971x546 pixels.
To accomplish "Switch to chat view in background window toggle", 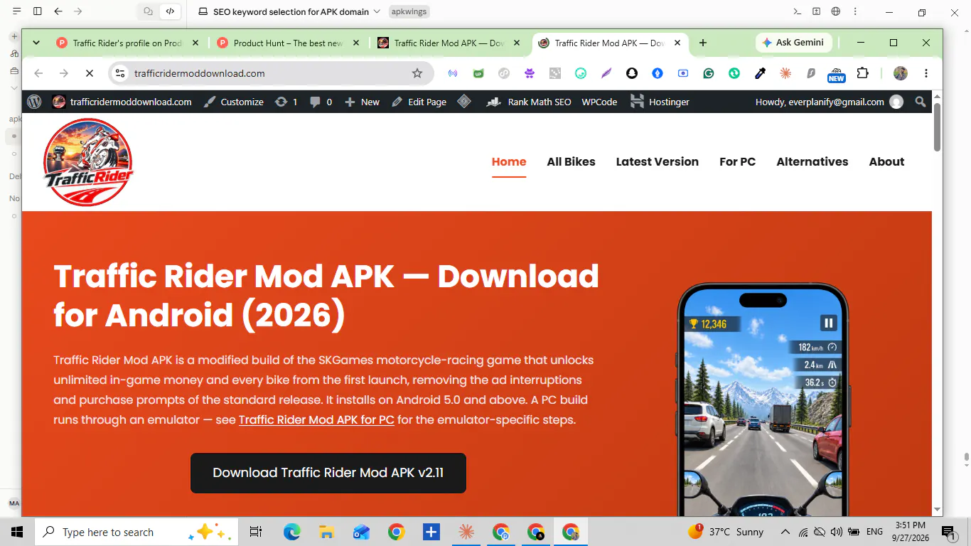I will coord(148,11).
